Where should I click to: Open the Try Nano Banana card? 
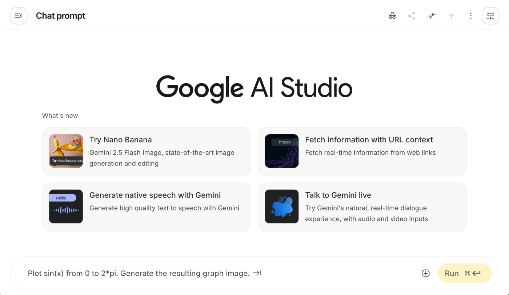[x=147, y=151]
